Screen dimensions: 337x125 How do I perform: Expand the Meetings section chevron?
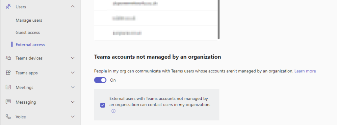coord(73,87)
